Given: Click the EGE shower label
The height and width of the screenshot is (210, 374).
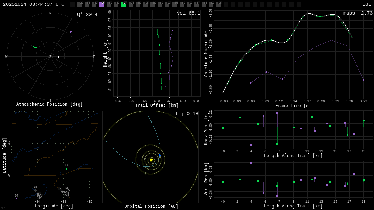Looking at the screenshot, I should coord(366,4).
